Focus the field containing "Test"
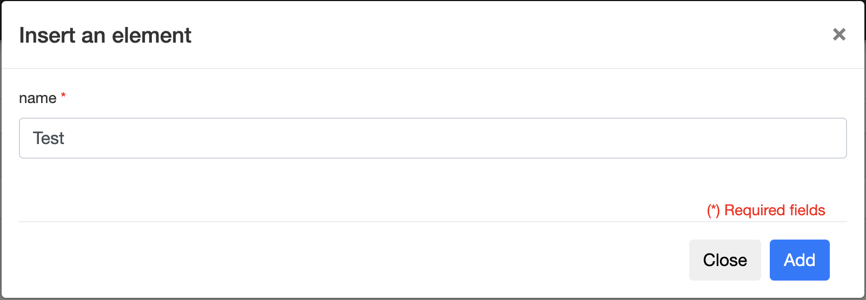 [432, 138]
